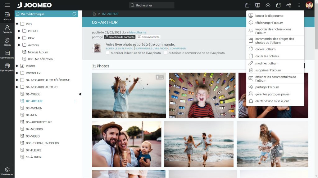Expand the SAUVEGARDE AUTO PC folder
The image size is (318, 178).
(x=17, y=87)
